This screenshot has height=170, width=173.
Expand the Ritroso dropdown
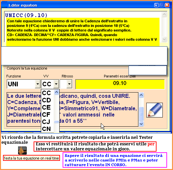point(69,84)
